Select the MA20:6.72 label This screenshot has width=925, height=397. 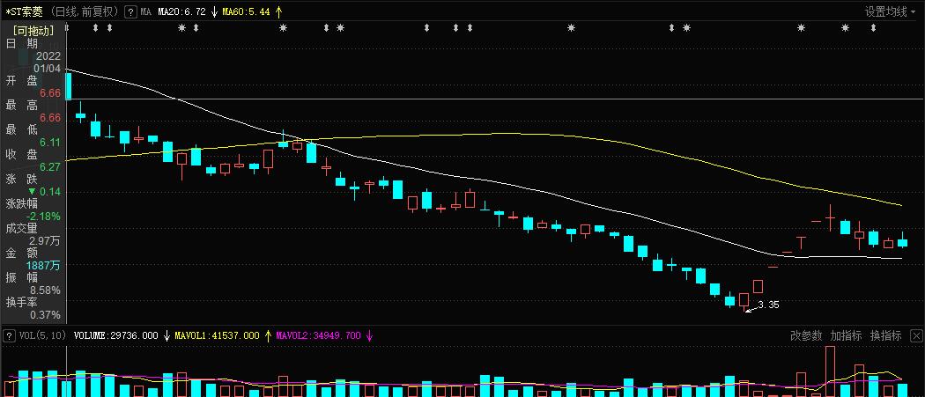click(x=181, y=11)
